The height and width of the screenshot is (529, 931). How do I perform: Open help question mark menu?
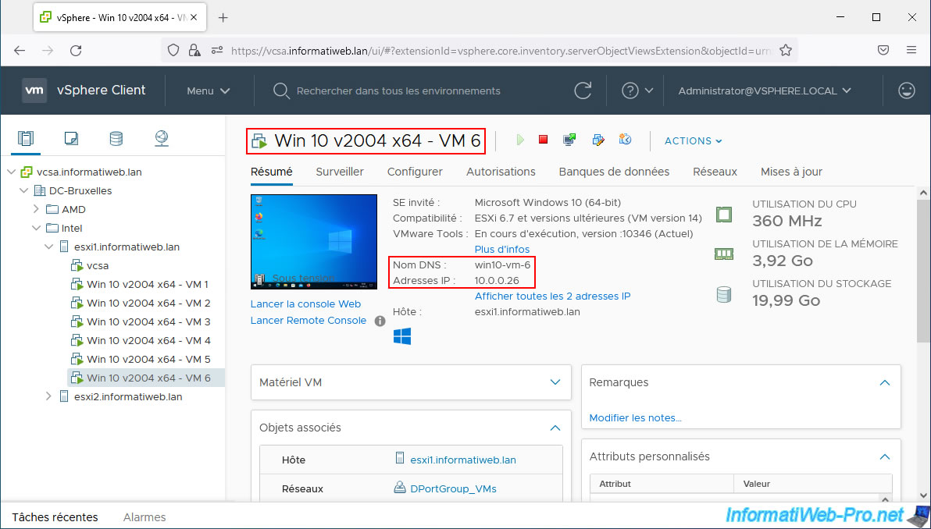tap(637, 91)
